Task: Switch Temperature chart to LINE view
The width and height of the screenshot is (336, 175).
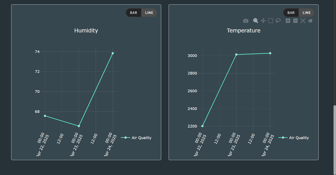Action: [307, 13]
